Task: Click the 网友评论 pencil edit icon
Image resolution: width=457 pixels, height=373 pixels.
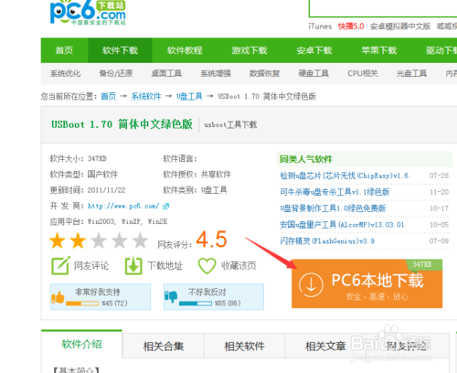Action: pos(60,265)
